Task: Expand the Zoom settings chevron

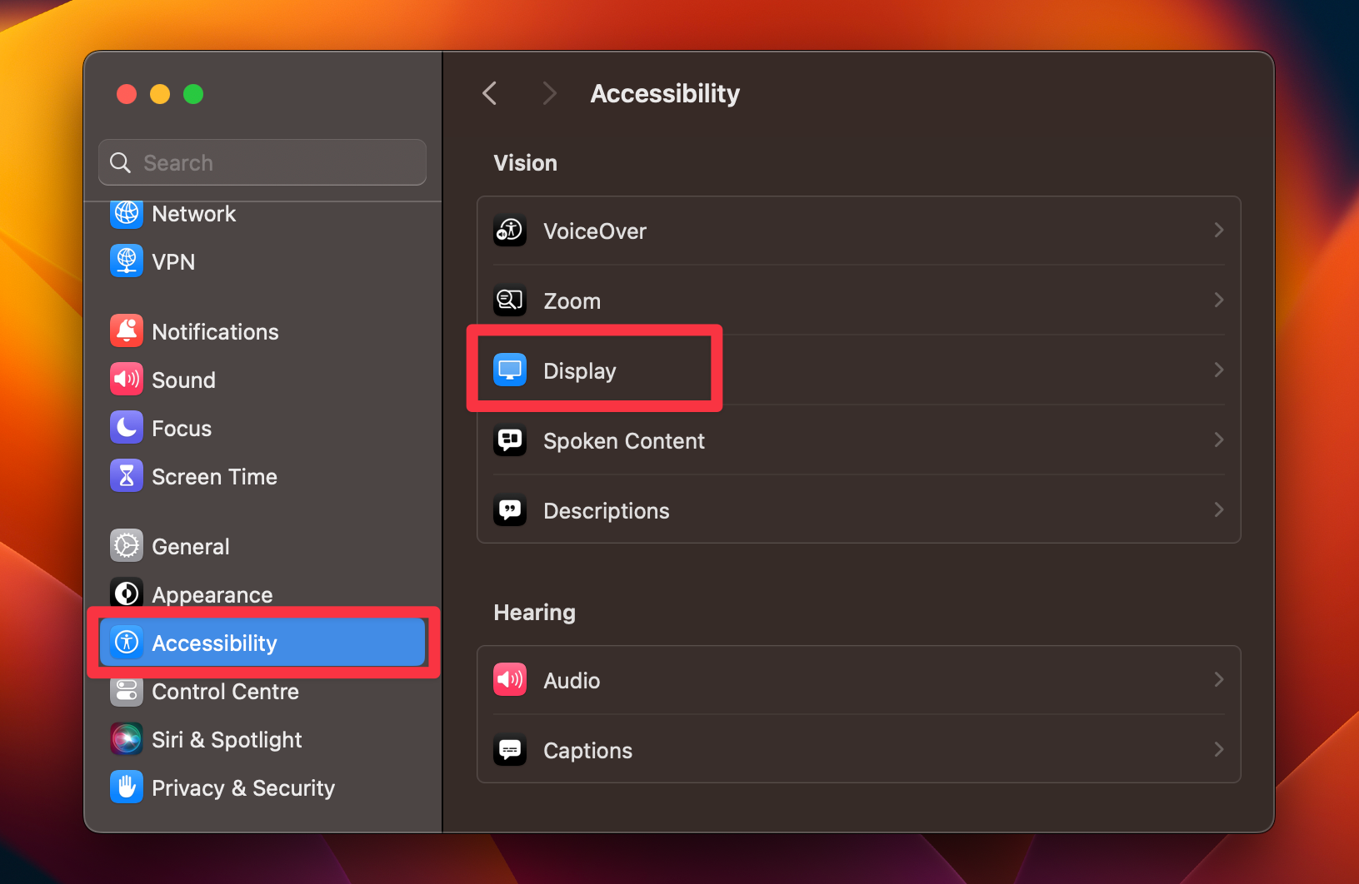Action: point(1218,300)
